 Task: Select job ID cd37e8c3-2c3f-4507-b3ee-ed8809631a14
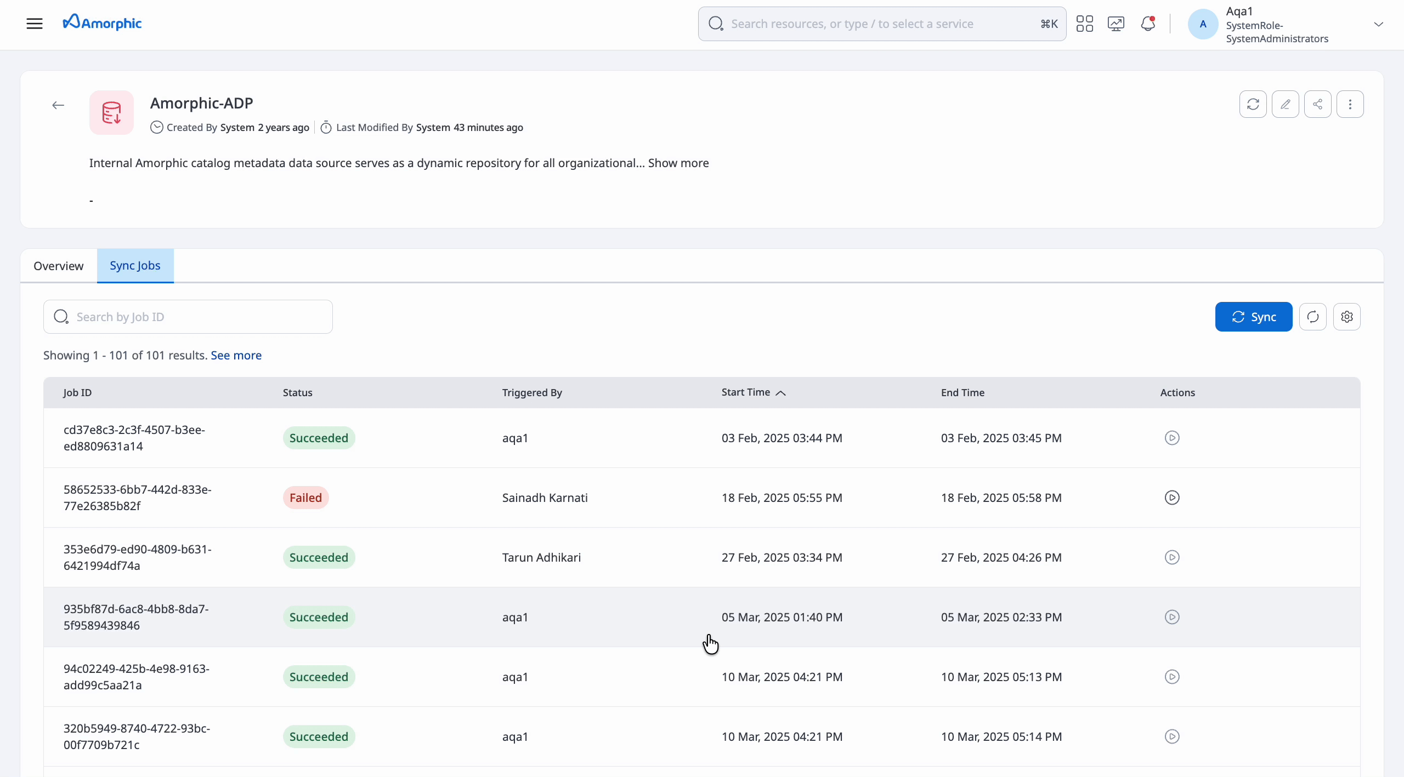click(x=134, y=438)
